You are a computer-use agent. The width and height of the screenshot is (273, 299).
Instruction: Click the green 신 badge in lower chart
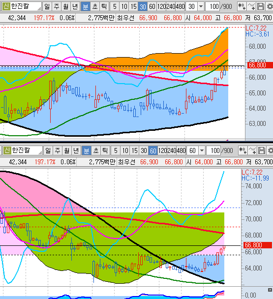(7, 150)
